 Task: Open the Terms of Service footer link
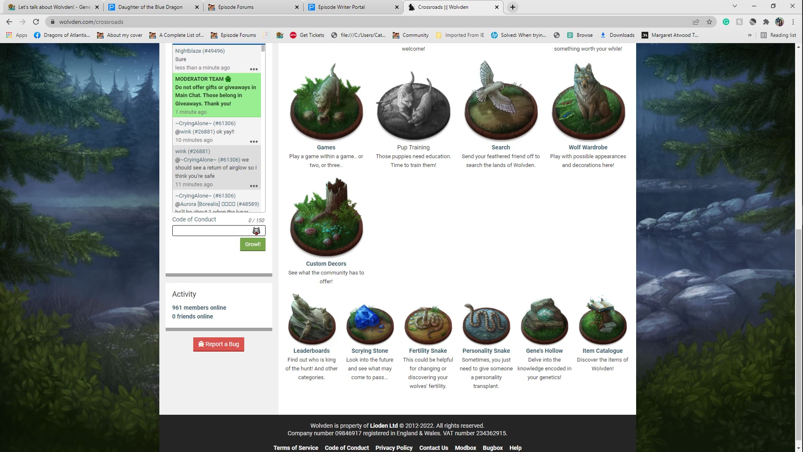(x=296, y=448)
